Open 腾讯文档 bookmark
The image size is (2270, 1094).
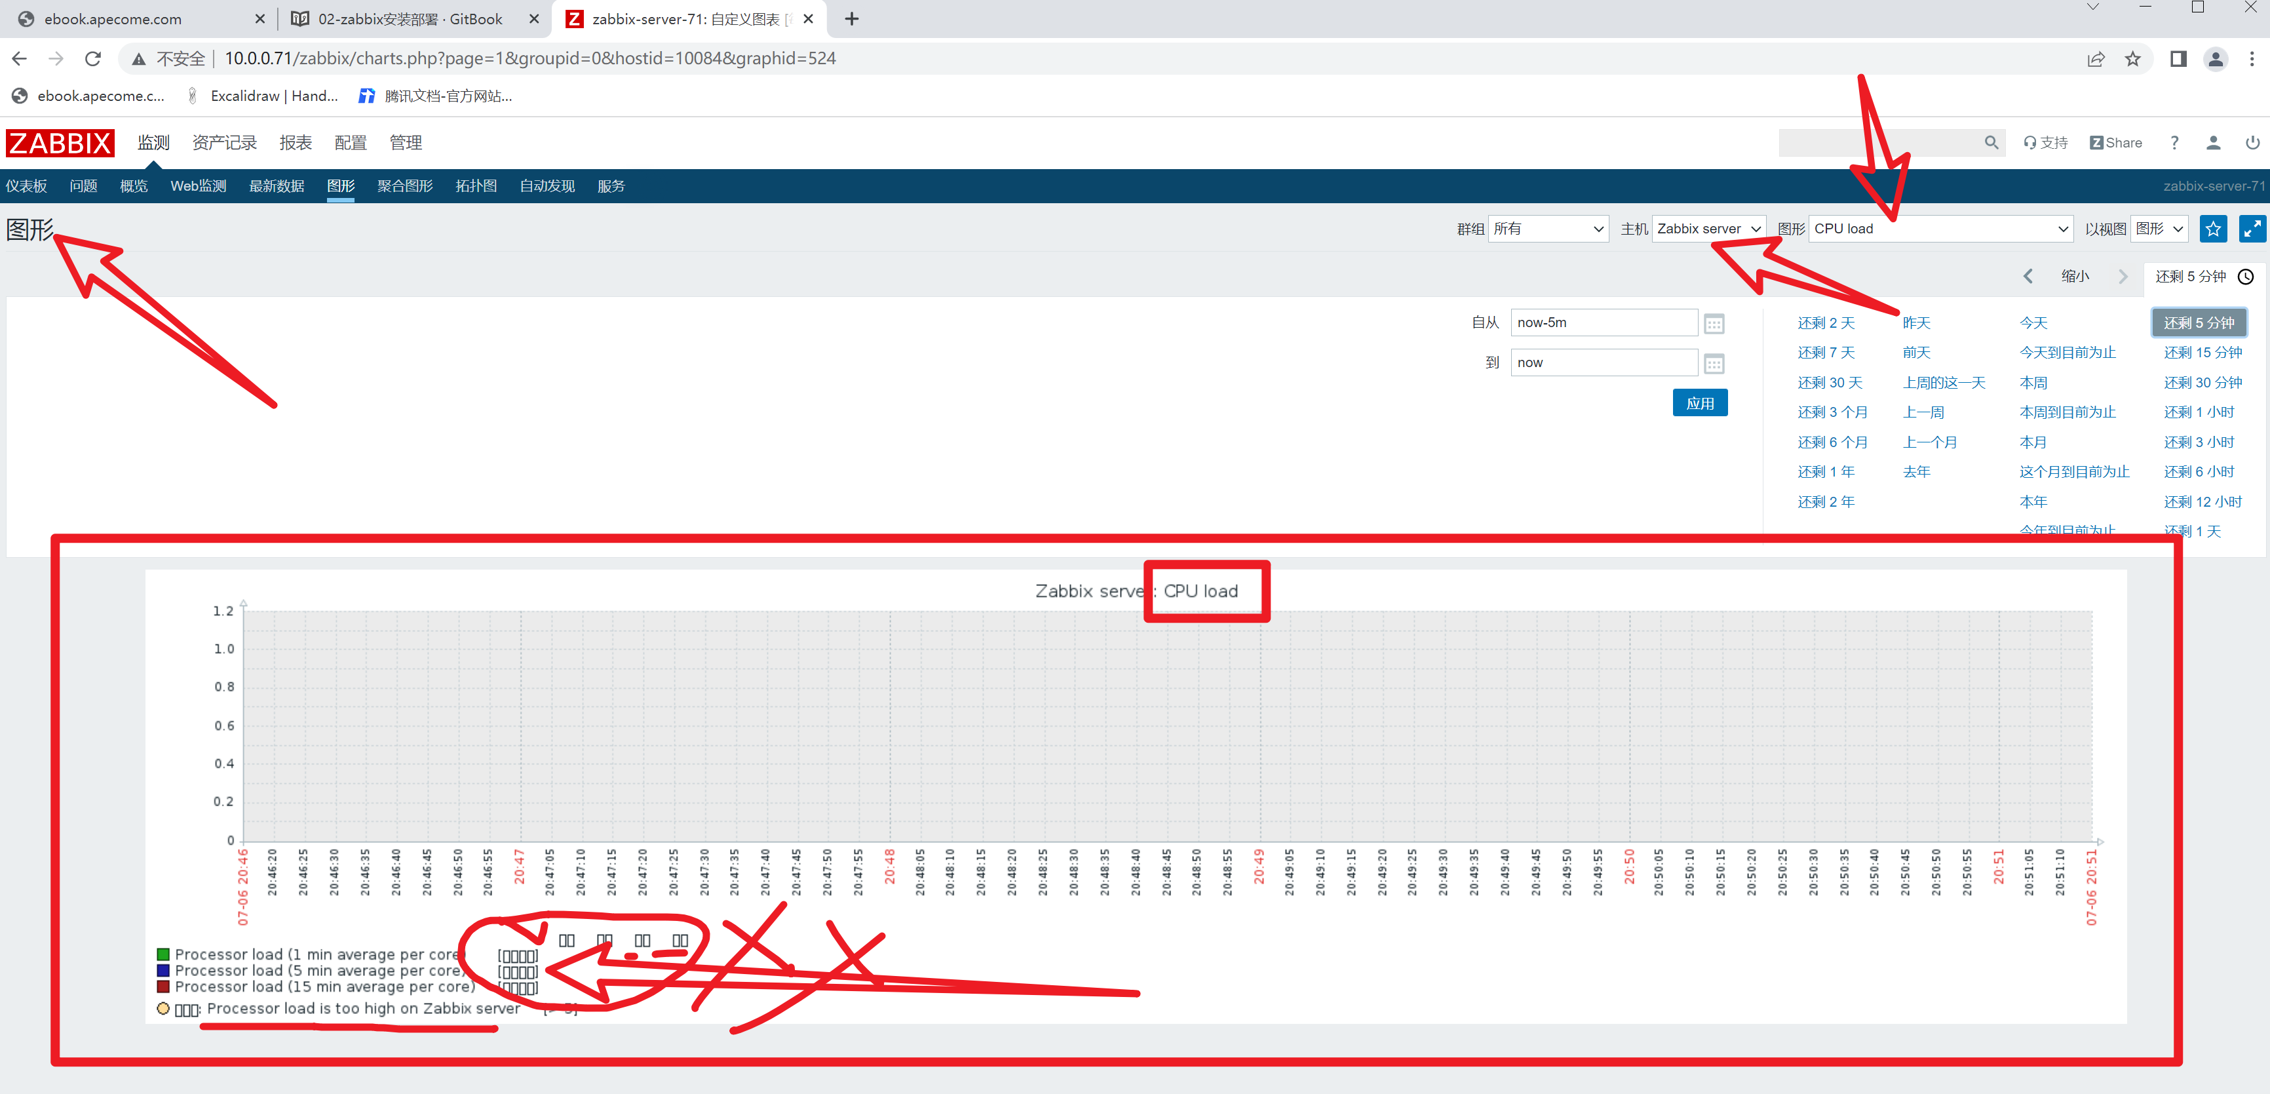[435, 96]
